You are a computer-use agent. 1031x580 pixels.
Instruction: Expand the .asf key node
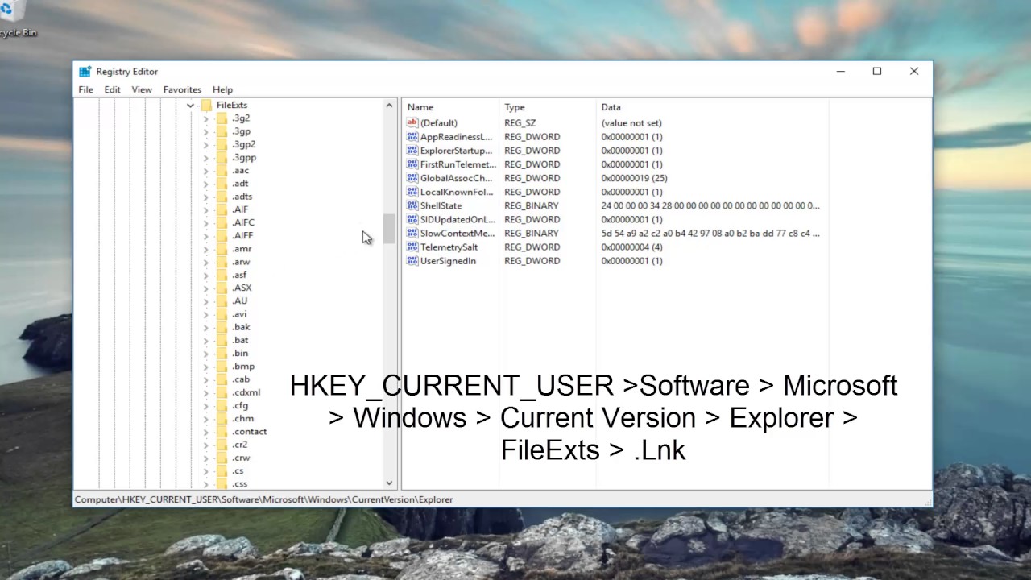205,275
